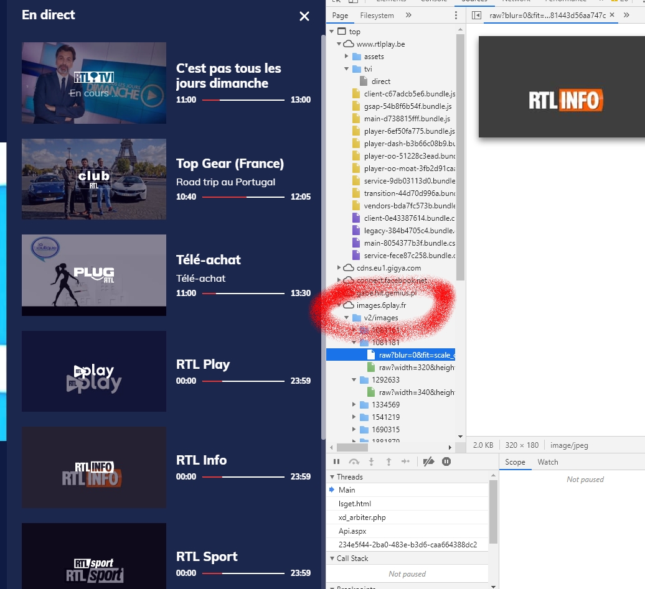Expand the assets folder
645x589 pixels.
[346, 57]
